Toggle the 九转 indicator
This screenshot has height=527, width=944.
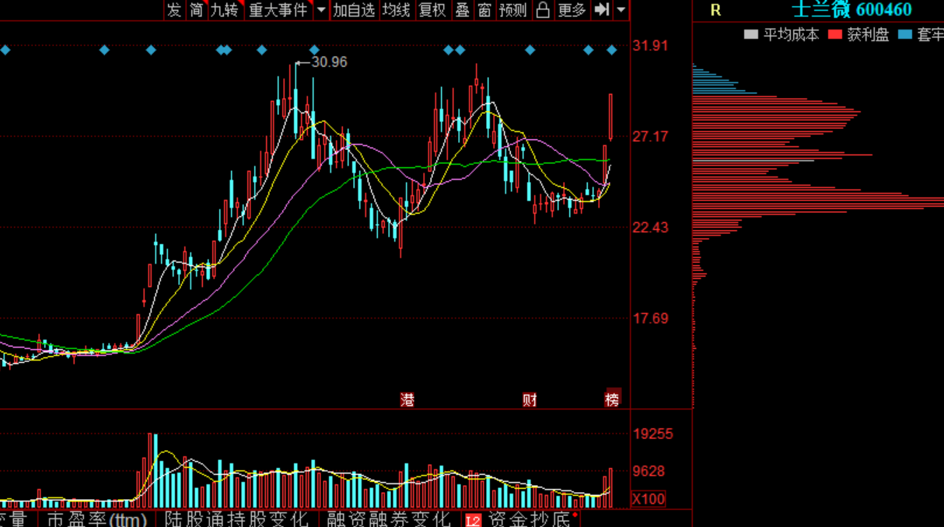click(226, 10)
